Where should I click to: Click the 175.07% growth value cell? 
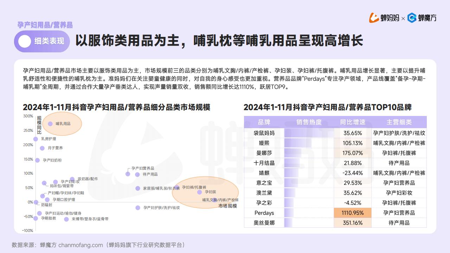point(353,153)
